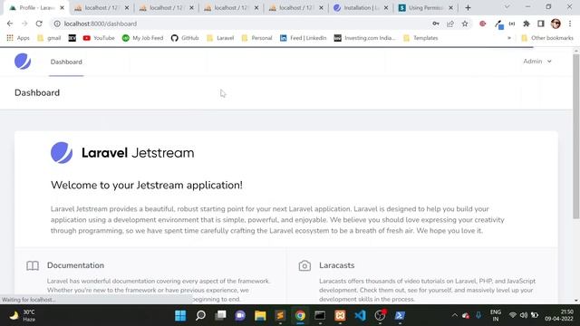Click the browser forward arrow
This screenshot has height=326, width=580.
coord(24,24)
